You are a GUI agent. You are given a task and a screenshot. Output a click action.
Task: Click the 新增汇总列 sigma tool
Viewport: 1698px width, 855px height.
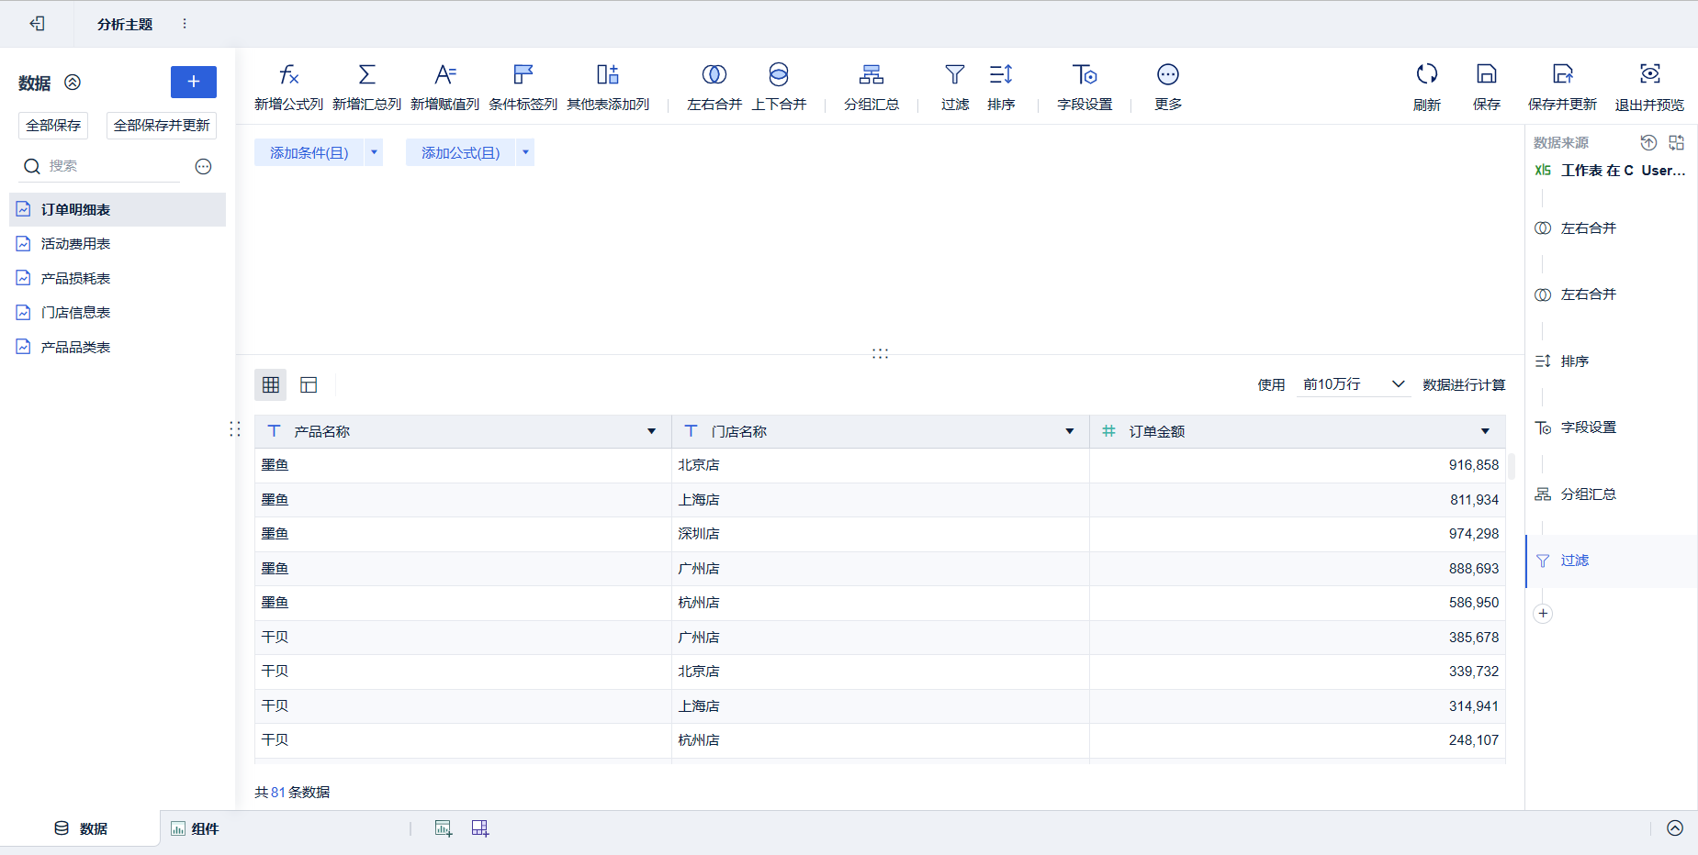pyautogui.click(x=366, y=87)
